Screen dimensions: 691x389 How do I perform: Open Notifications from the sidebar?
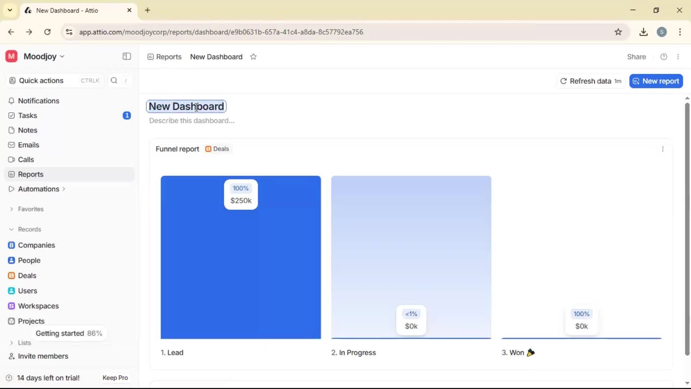coord(38,101)
